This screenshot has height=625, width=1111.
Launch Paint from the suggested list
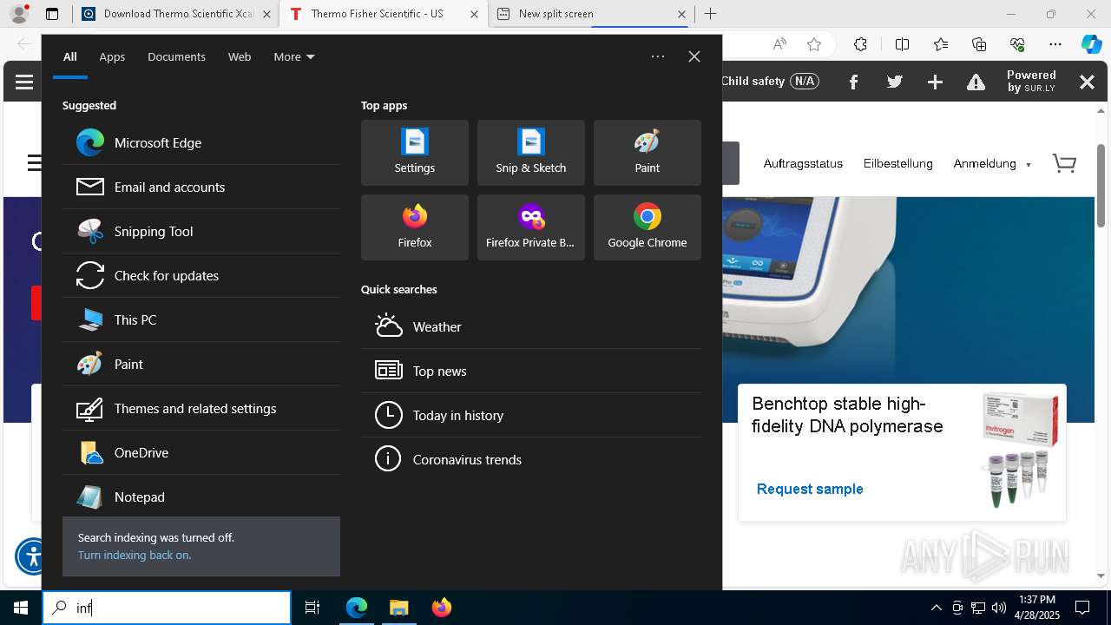pyautogui.click(x=201, y=364)
